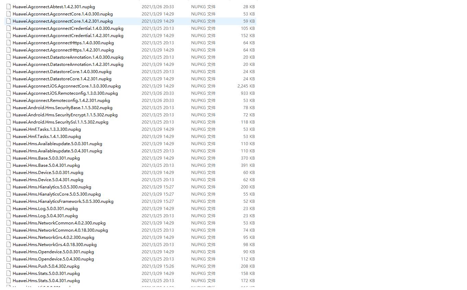This screenshot has height=290, width=467.
Task: Click the 59 KB size value
Action: coord(249,21)
